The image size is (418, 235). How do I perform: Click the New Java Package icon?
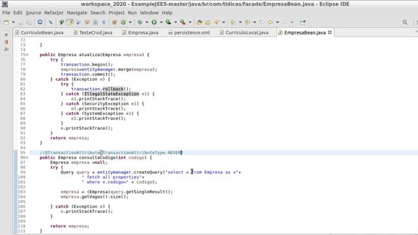(x=115, y=22)
